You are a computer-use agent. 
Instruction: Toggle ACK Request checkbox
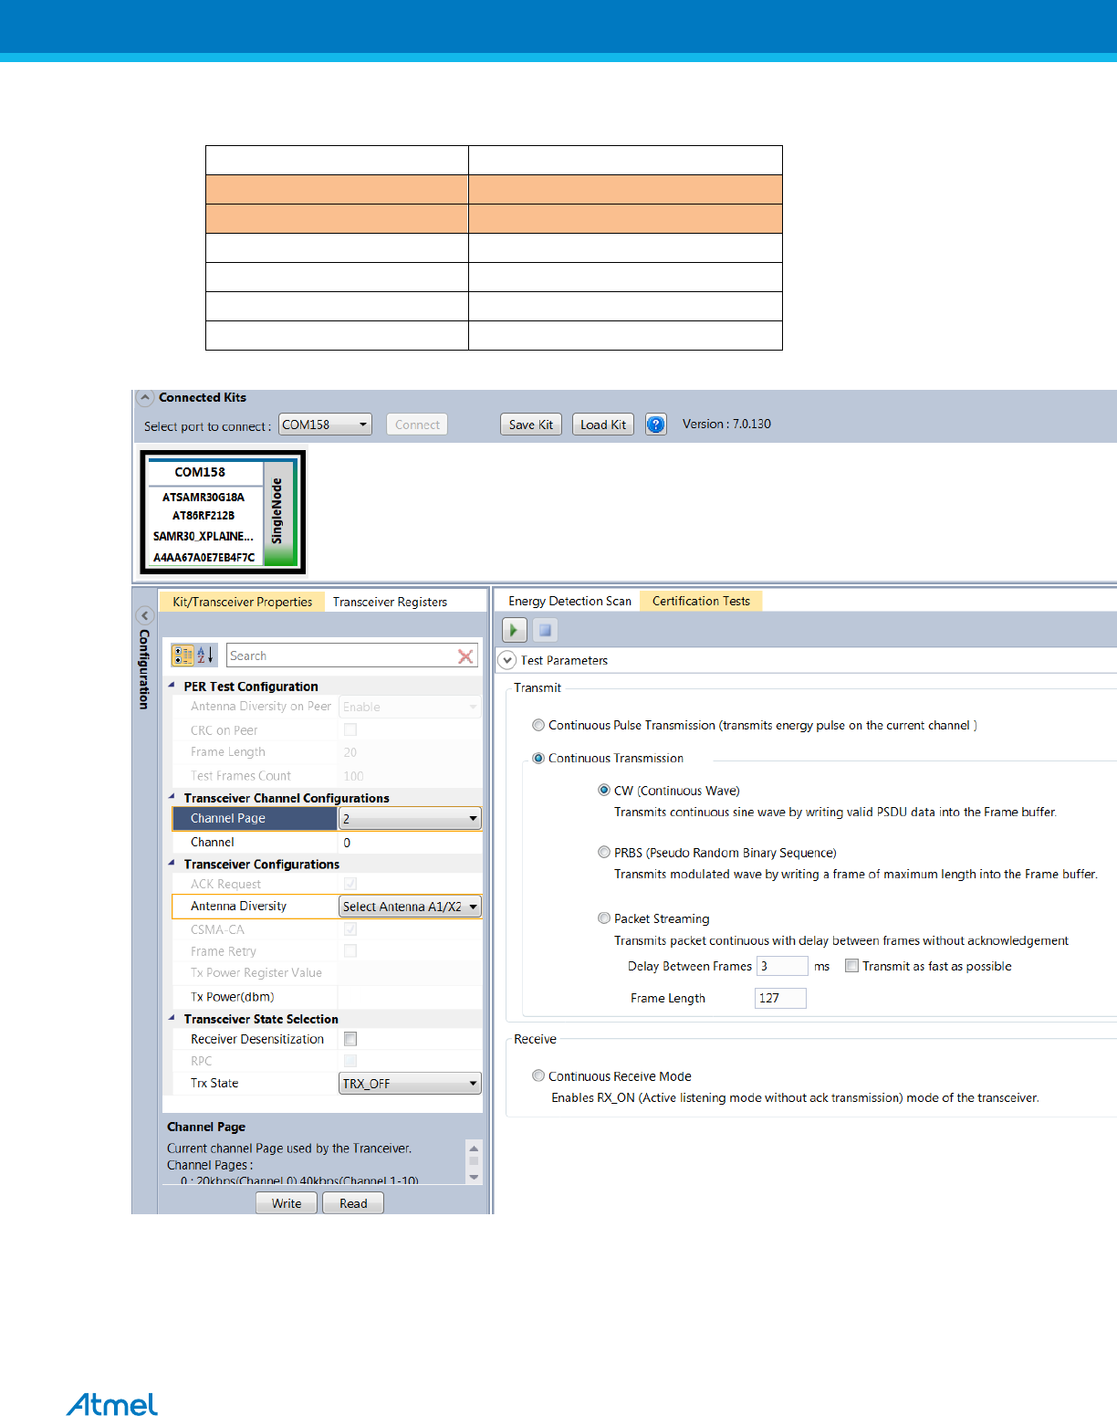coord(350,884)
